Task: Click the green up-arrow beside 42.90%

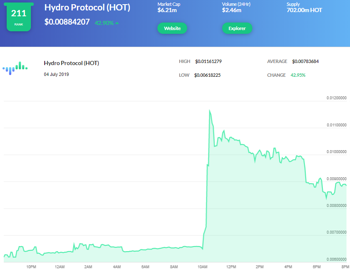Action: pos(117,23)
